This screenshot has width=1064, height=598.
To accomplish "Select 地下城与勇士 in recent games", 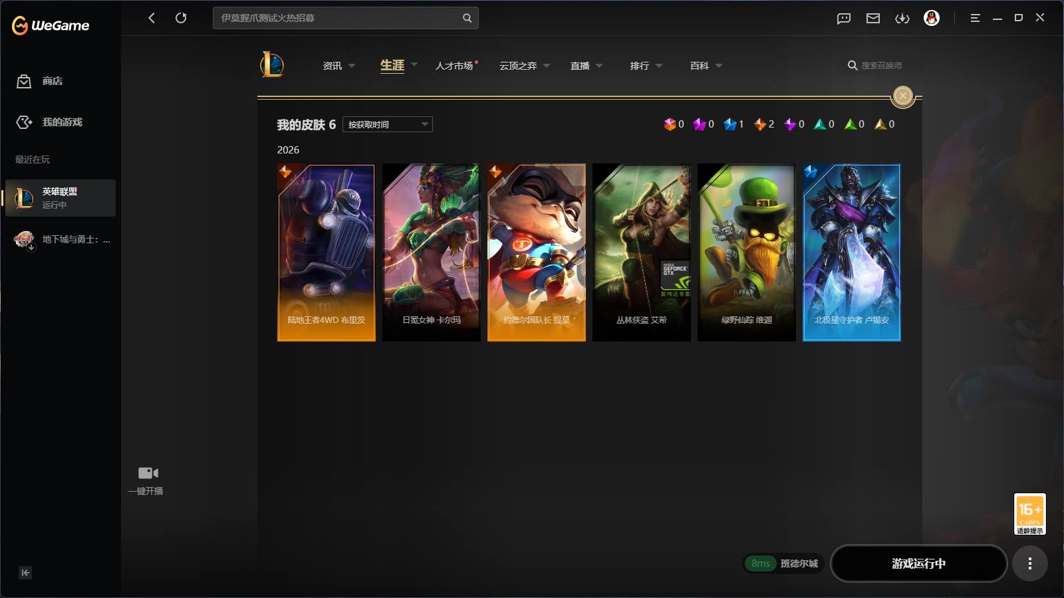I will tap(61, 239).
